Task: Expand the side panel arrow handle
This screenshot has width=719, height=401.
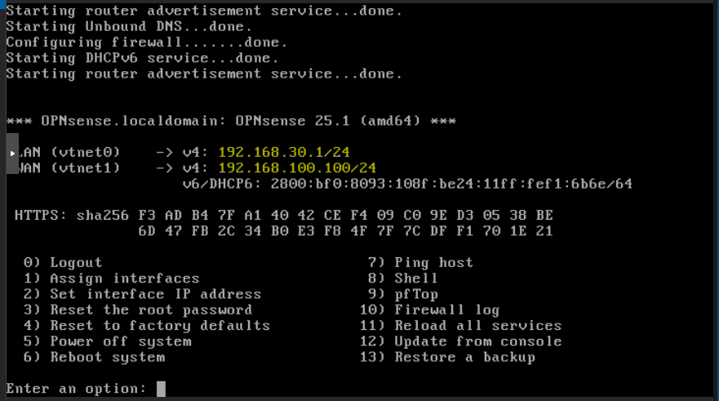Action: tap(11, 154)
